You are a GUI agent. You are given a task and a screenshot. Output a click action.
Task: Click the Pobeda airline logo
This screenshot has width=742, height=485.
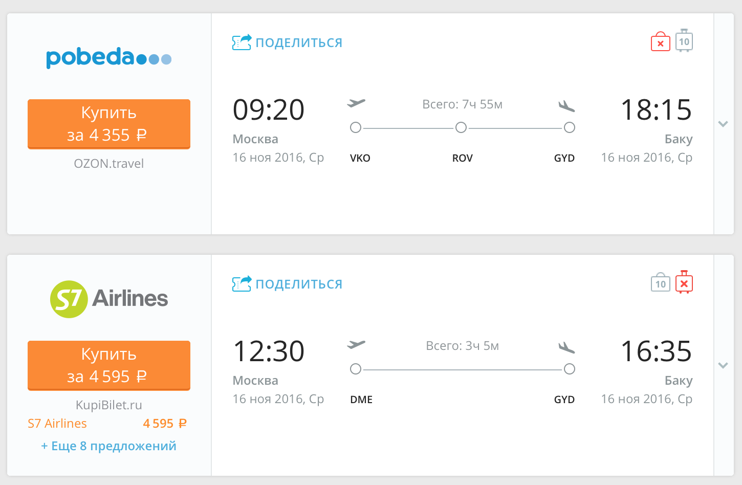click(109, 57)
